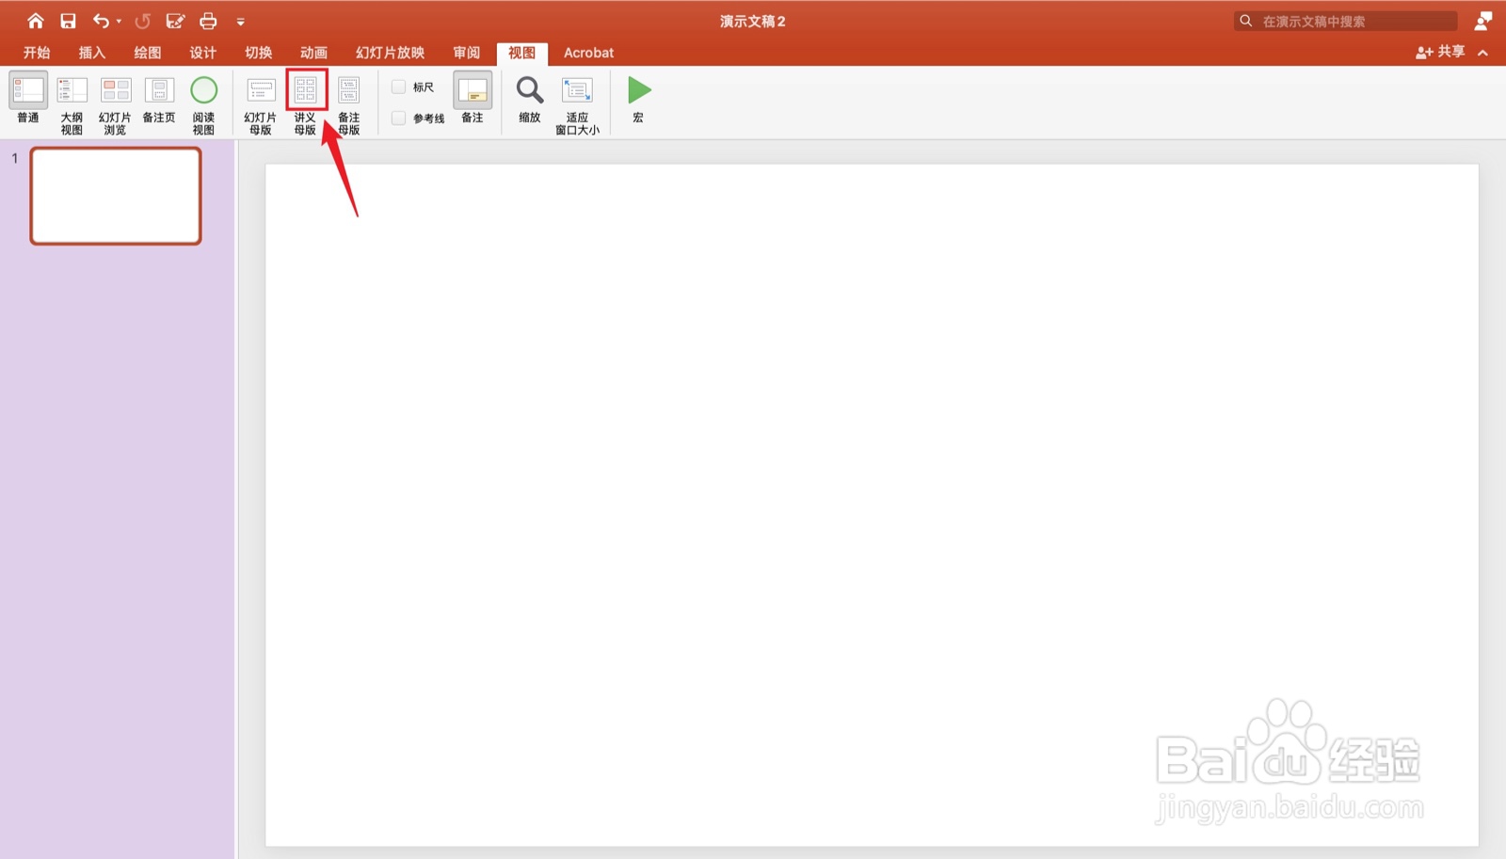Open the Customize Quick Access Toolbar dropdown
Viewport: 1506px width, 859px height.
pos(241,22)
